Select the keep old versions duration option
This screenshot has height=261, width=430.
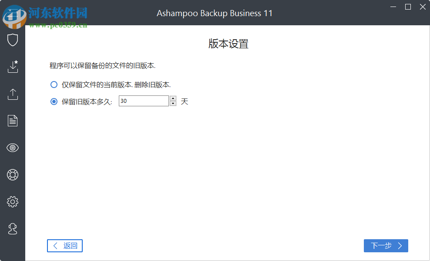coord(54,101)
